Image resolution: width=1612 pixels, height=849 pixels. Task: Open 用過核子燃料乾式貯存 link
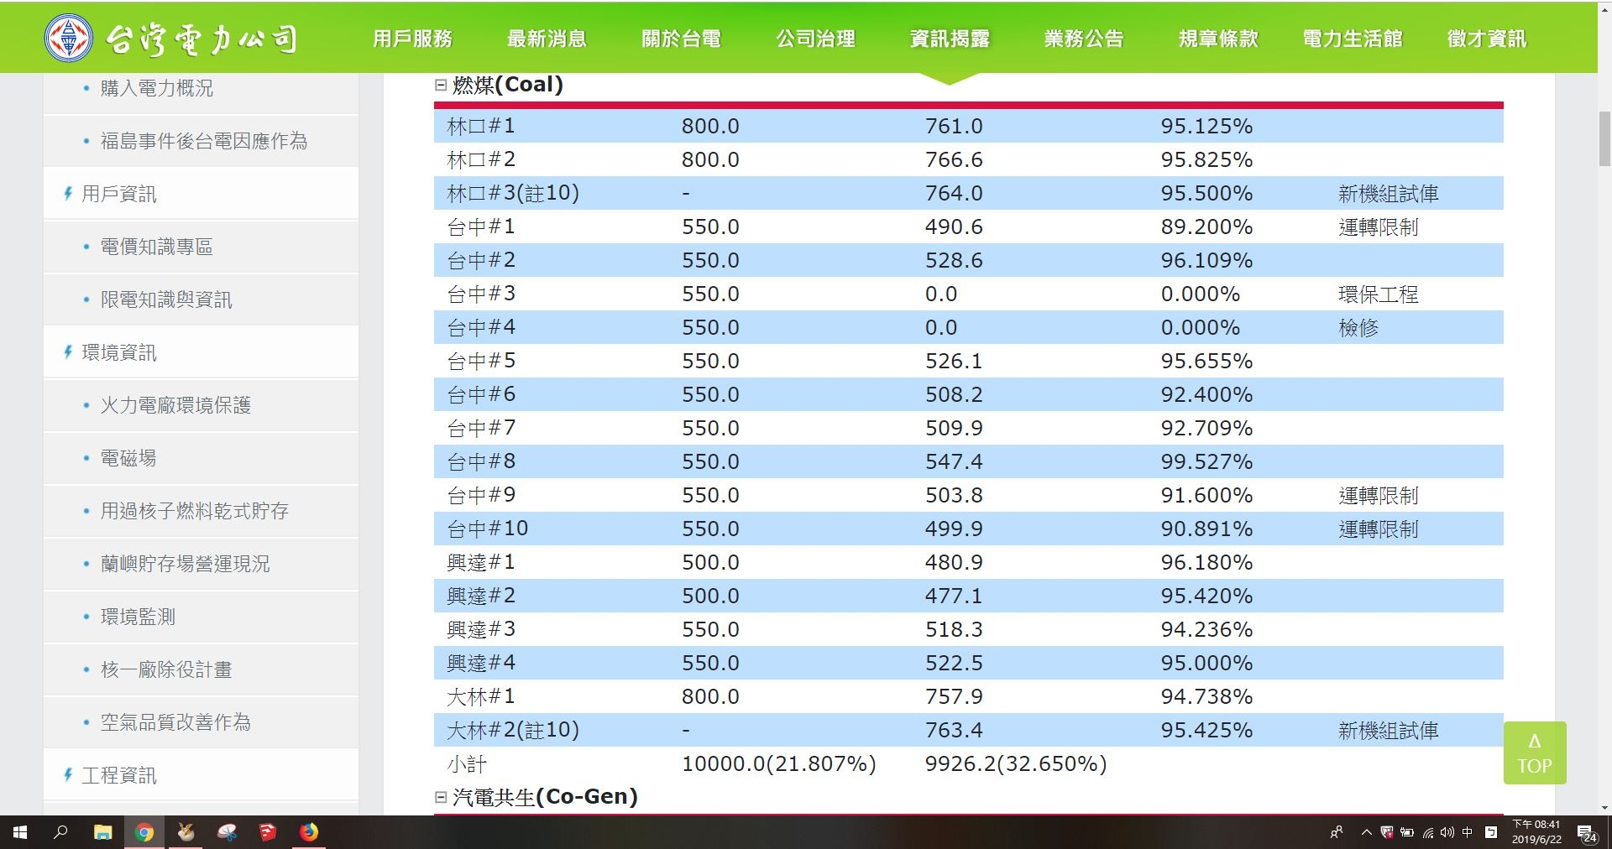click(x=194, y=511)
